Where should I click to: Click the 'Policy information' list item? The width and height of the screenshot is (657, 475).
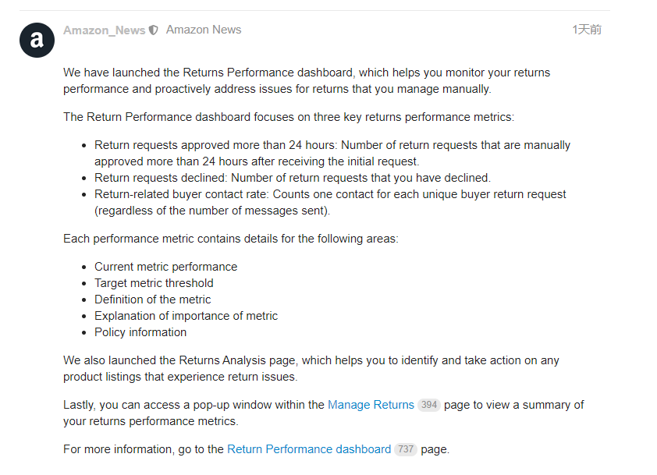point(140,332)
